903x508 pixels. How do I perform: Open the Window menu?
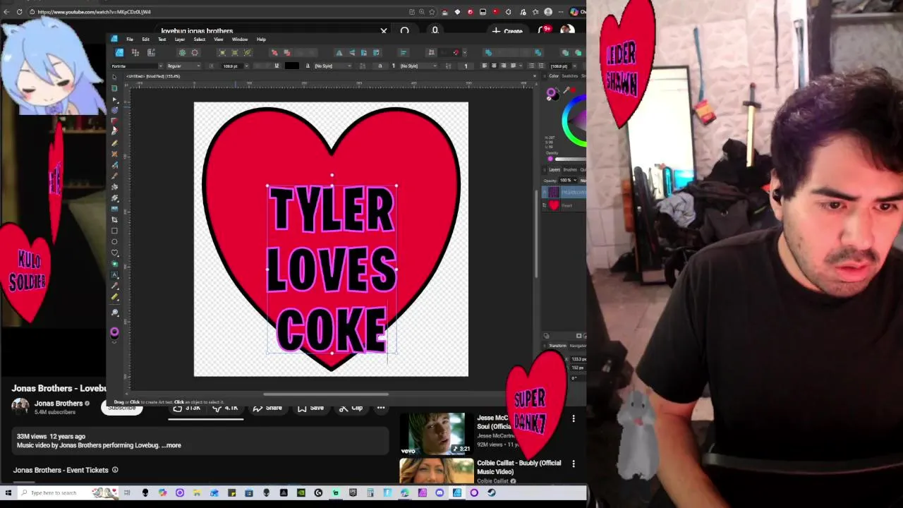(240, 40)
